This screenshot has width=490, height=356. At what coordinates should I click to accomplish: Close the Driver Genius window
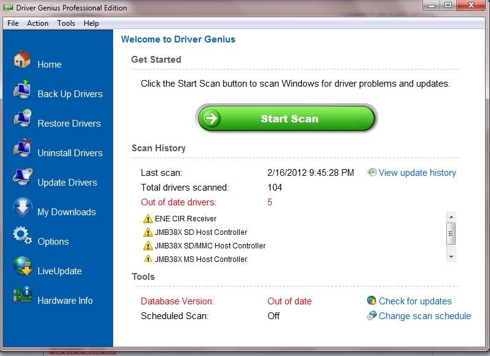[471, 6]
